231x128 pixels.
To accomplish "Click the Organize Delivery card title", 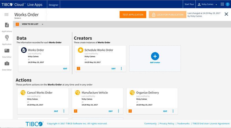I will (148, 93).
